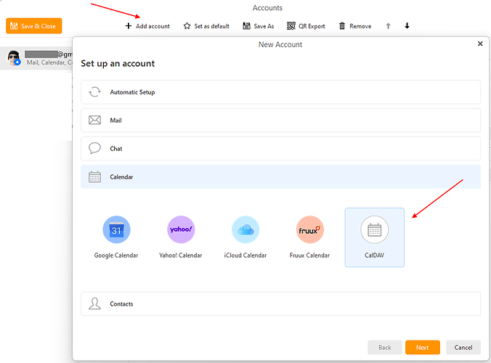
Task: Choose the Yahoo! Calendar icon
Action: (x=181, y=230)
